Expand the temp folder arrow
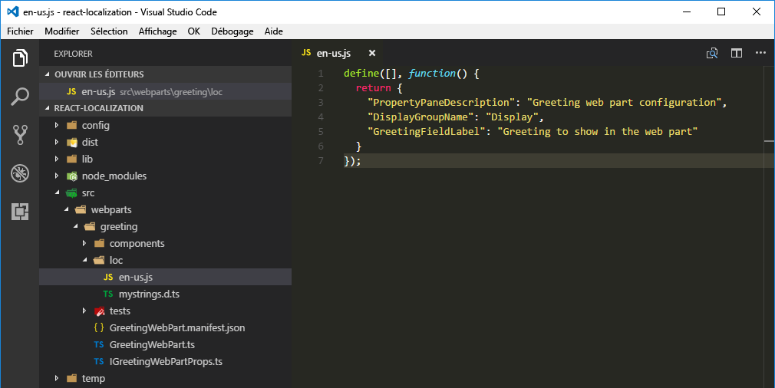This screenshot has height=388, width=775. click(56, 379)
